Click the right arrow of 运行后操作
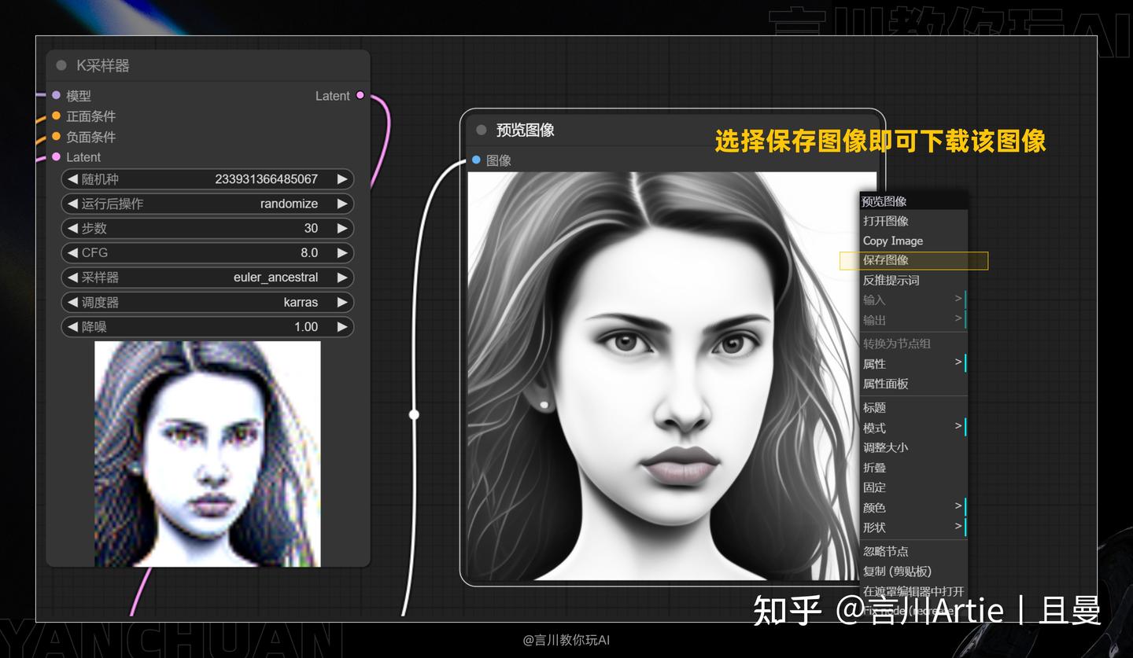 (x=342, y=204)
